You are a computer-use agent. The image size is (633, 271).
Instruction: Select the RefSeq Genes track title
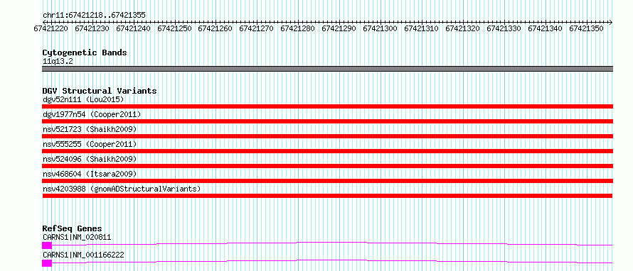click(x=73, y=228)
